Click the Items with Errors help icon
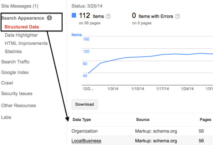Viewport: 213px width, 145px height. pyautogui.click(x=177, y=16)
